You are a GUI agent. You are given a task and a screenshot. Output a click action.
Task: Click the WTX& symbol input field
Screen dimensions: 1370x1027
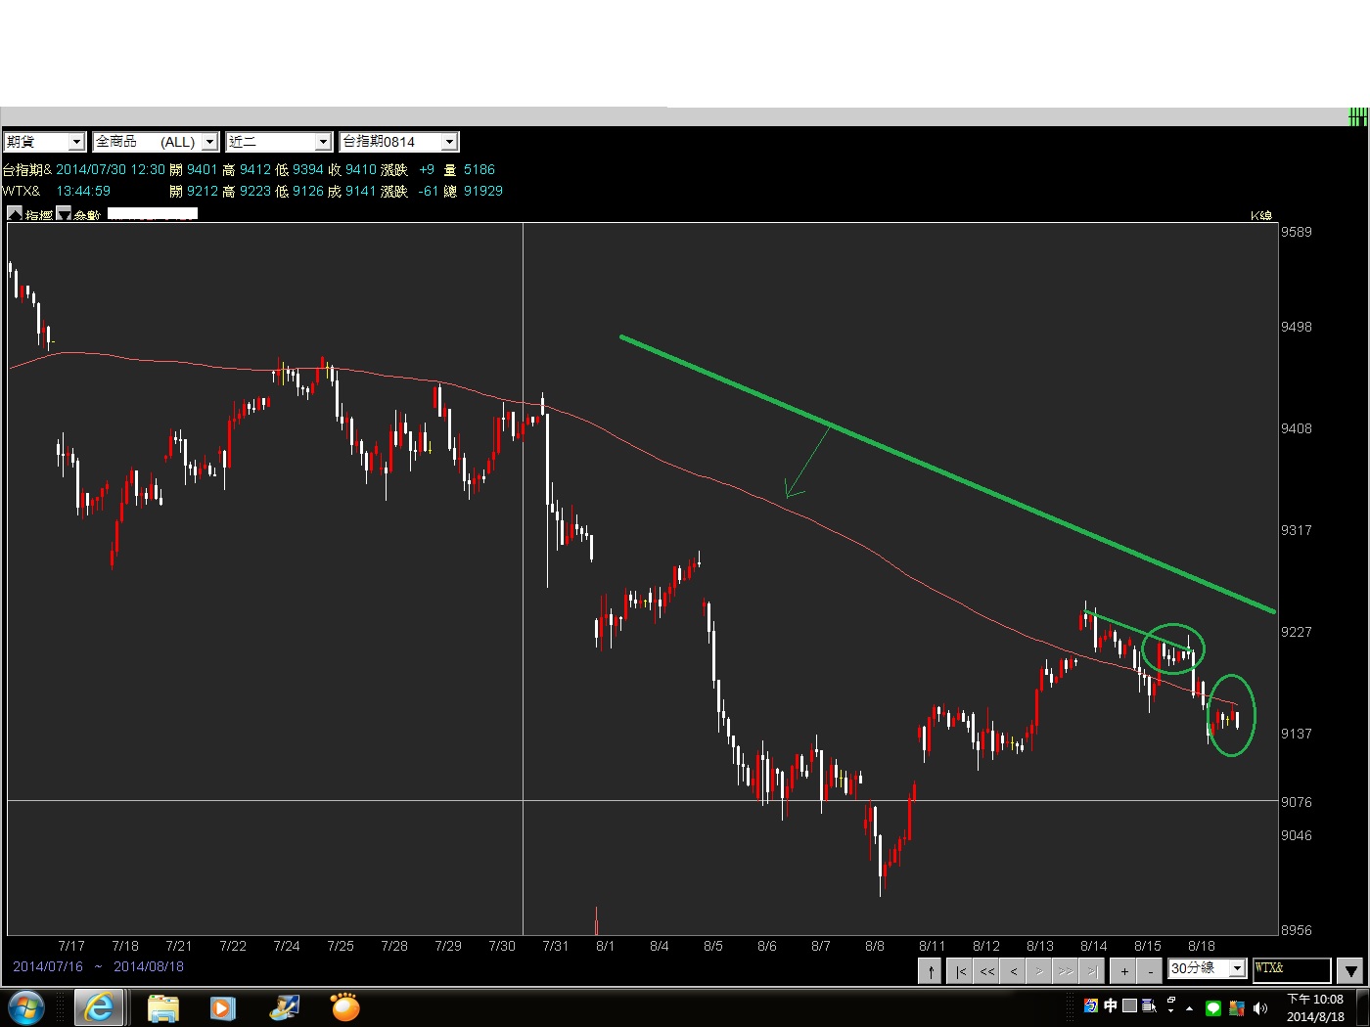(x=1292, y=969)
